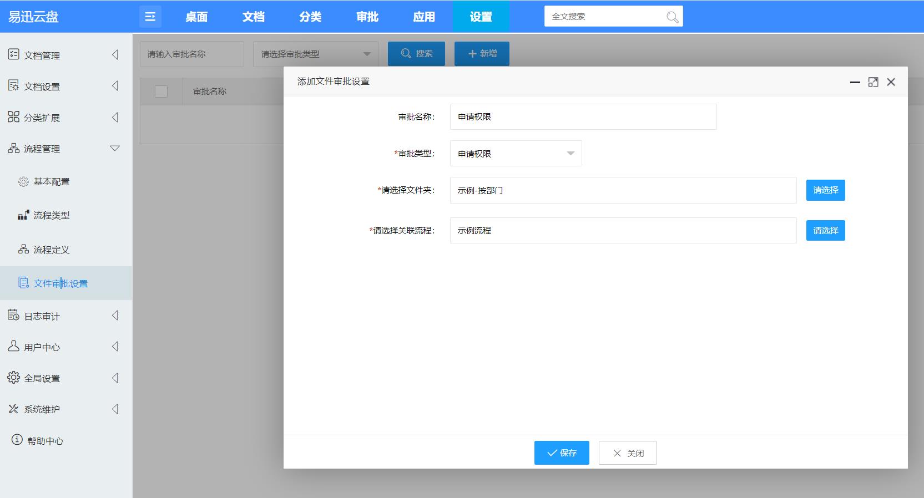The height and width of the screenshot is (498, 924).
Task: Switch to the 分类 tab
Action: tap(310, 17)
